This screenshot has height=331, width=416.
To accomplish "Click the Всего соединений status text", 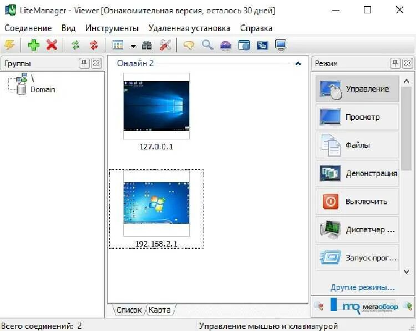I will click(42, 326).
